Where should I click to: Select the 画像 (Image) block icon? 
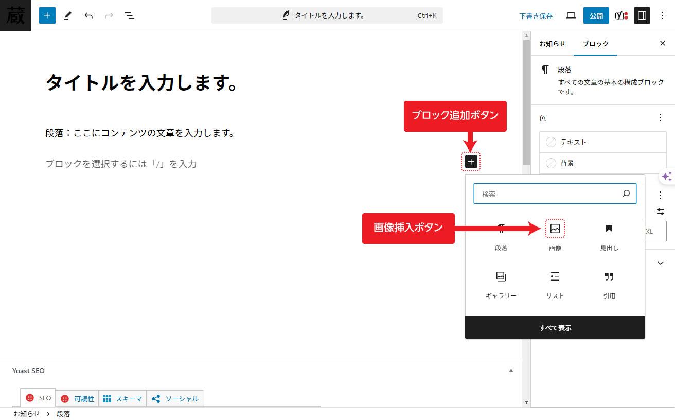coord(555,229)
